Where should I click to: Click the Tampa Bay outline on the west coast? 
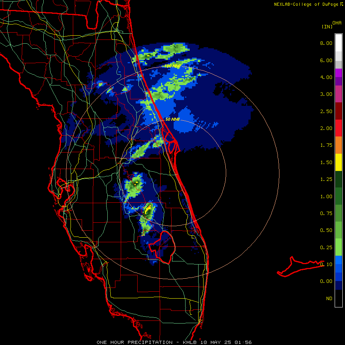[x=66, y=192]
